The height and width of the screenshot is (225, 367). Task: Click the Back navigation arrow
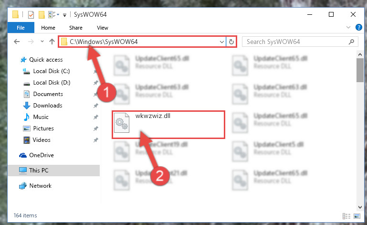[17, 42]
